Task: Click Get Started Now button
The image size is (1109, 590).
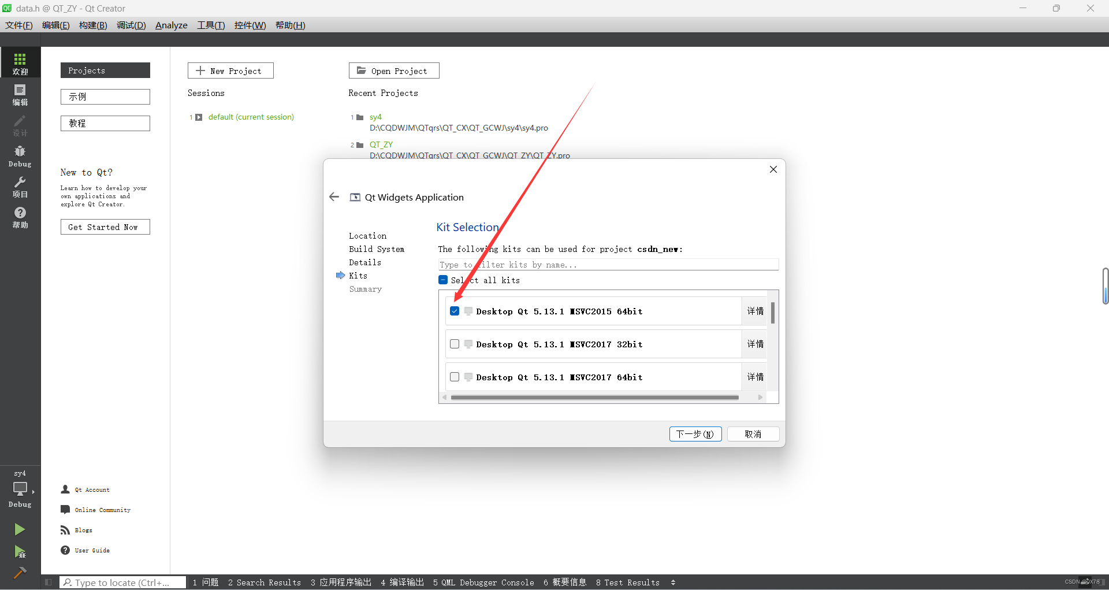Action: click(x=105, y=227)
